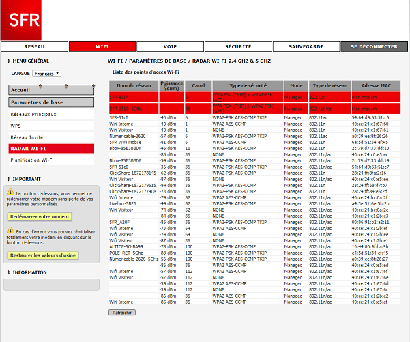Image resolution: width=410 pixels, height=342 pixels.
Task: Click the Nom du réseau column header
Action: (x=134, y=85)
